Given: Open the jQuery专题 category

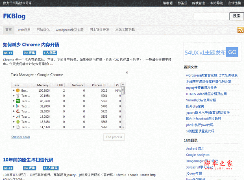Looking at the screenshot, I should 194,173.
